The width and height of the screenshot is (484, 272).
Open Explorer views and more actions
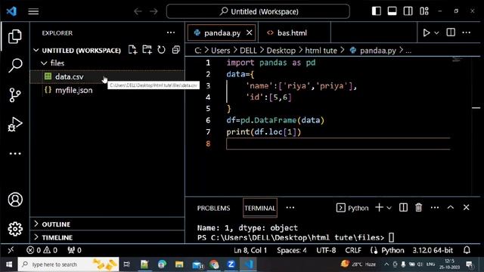[171, 32]
